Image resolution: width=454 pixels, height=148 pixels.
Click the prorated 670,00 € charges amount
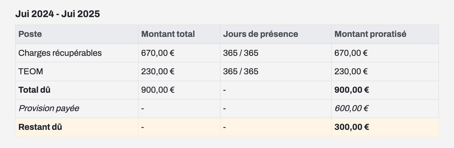(351, 53)
